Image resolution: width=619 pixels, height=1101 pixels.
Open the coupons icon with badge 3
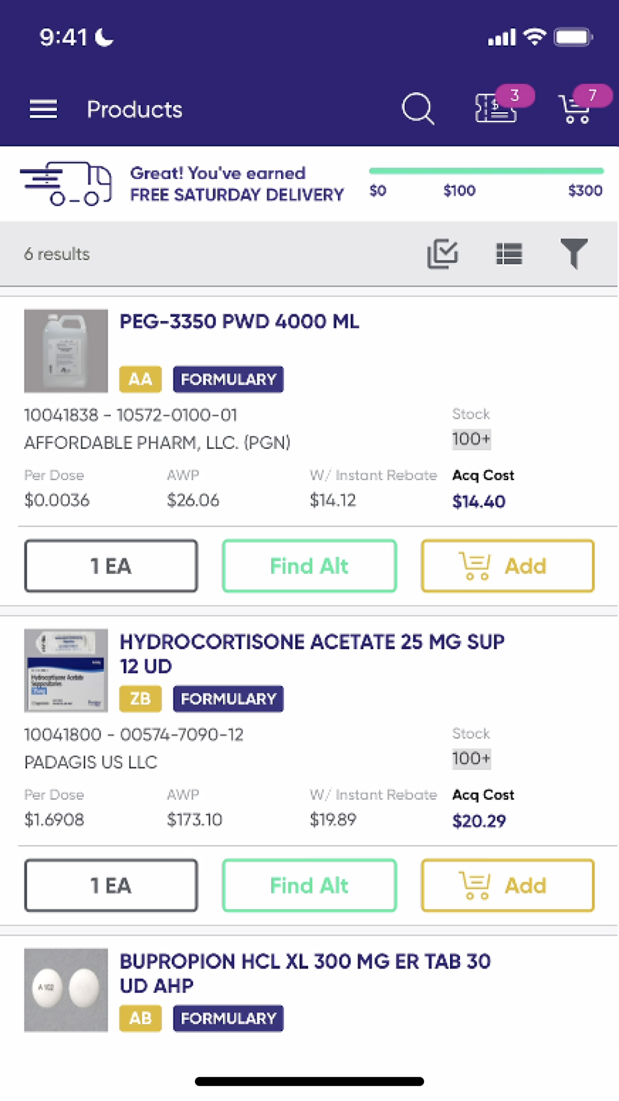pos(496,108)
